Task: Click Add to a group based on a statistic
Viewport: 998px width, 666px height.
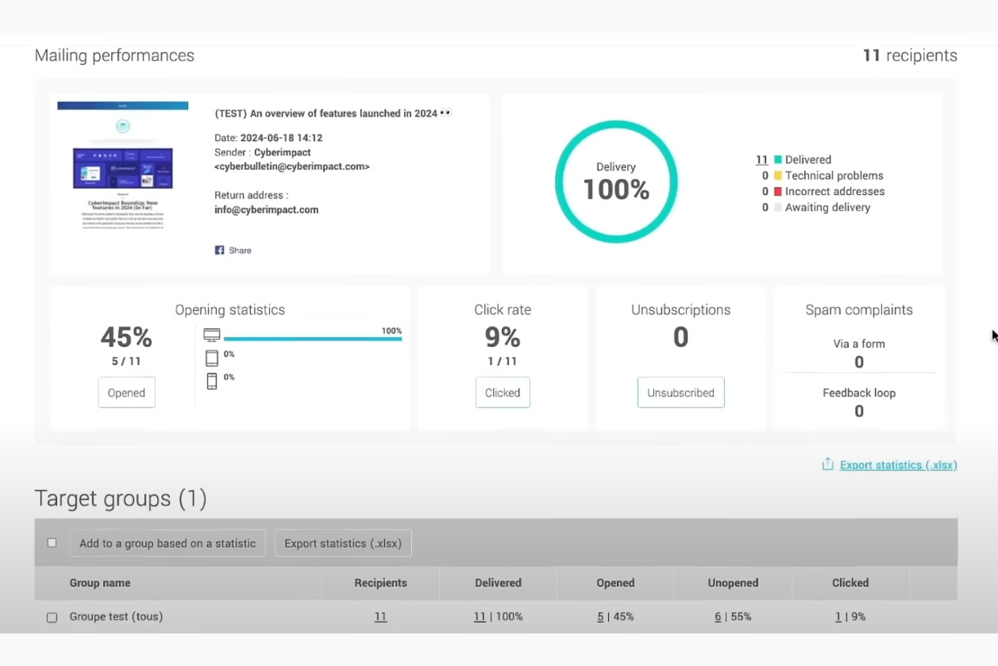Action: pyautogui.click(x=168, y=543)
